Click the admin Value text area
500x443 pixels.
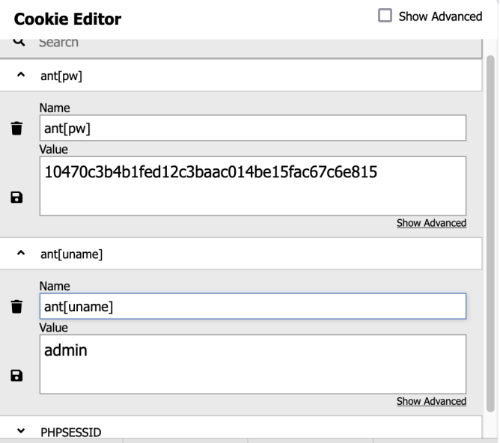252,364
